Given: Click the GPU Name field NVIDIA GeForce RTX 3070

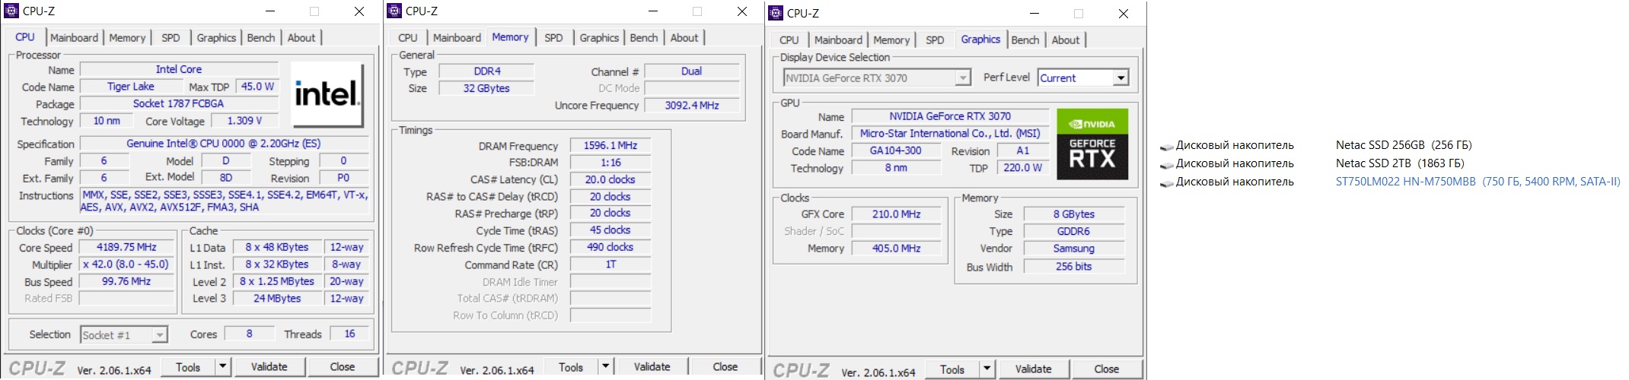Looking at the screenshot, I should click(950, 116).
